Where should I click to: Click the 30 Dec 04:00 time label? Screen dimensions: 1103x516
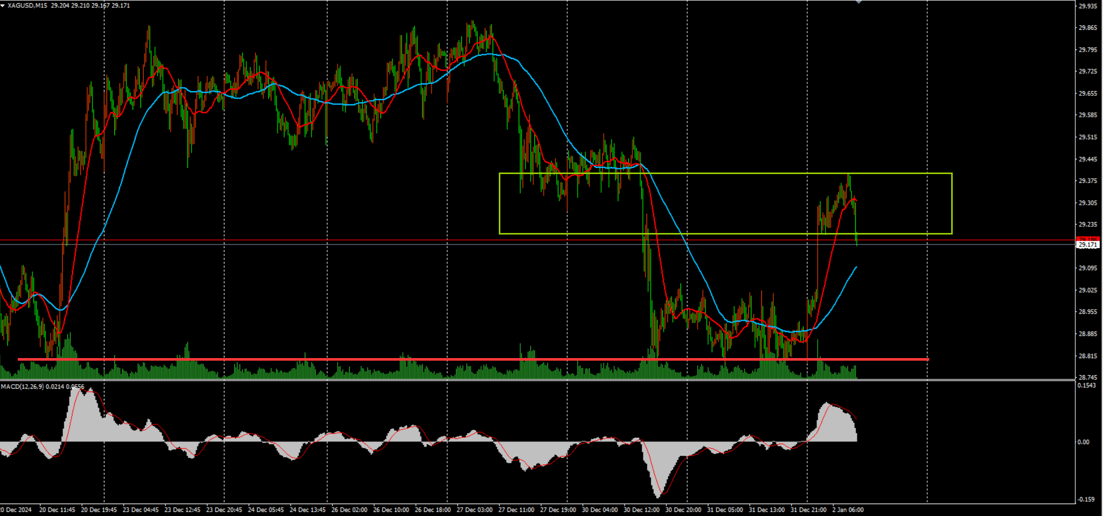pos(600,510)
